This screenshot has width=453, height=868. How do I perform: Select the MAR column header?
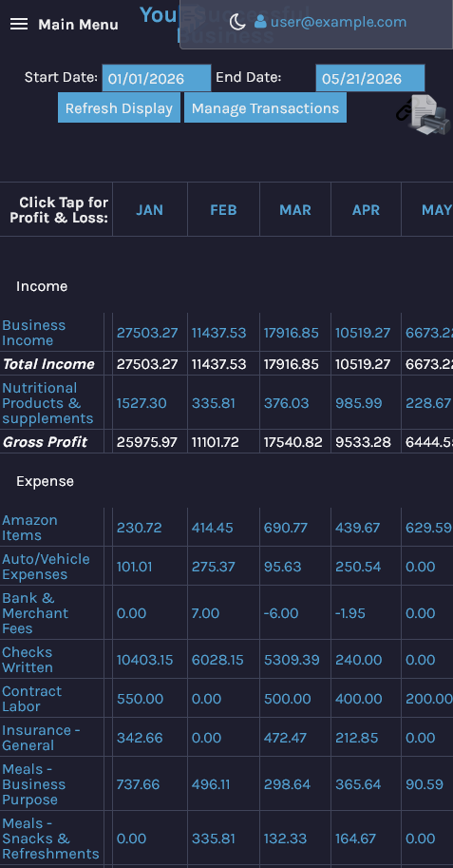coord(295,210)
